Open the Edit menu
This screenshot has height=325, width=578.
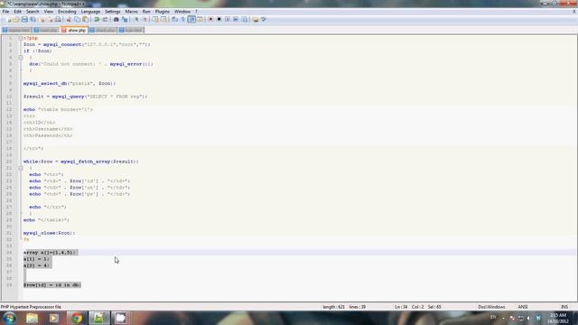[17, 12]
